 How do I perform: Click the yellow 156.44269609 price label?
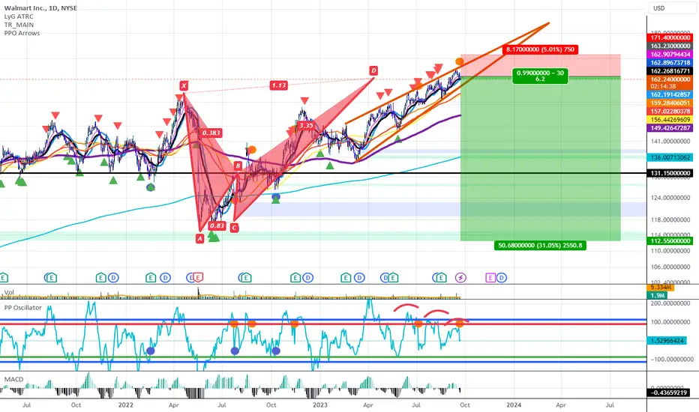pyautogui.click(x=670, y=120)
